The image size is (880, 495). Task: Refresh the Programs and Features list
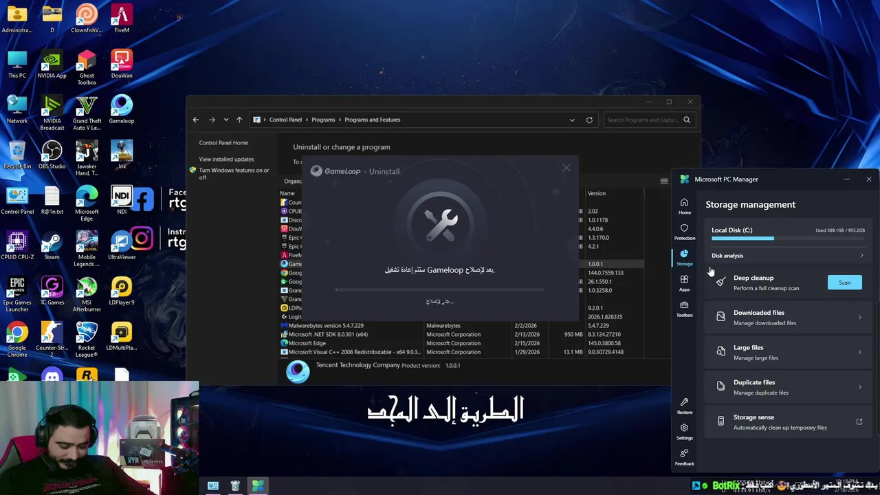click(589, 120)
